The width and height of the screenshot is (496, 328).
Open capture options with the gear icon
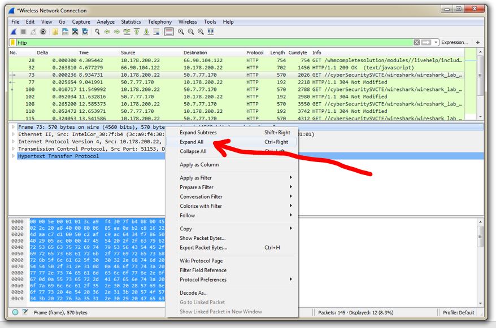point(43,32)
